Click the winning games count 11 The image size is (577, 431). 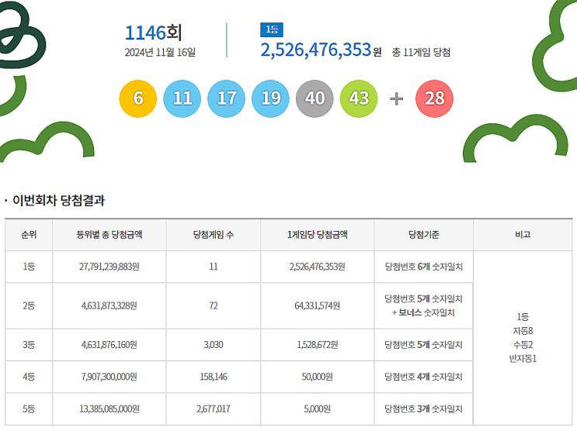[x=214, y=267]
